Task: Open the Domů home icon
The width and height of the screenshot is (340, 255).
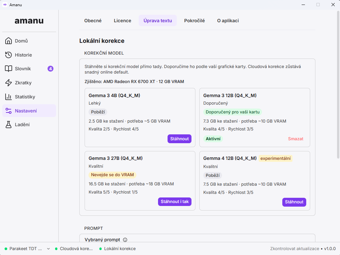Action: click(x=9, y=41)
